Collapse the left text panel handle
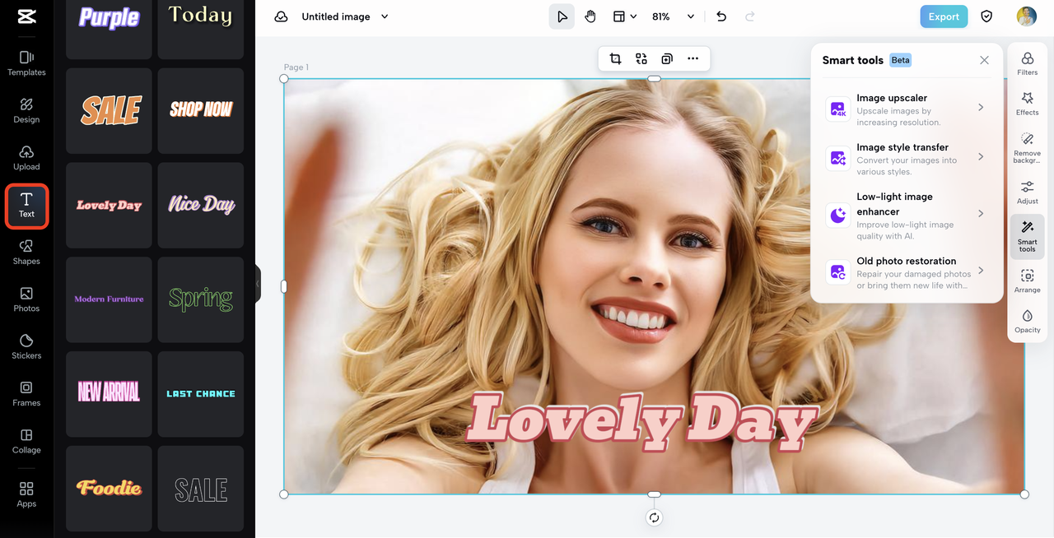Viewport: 1054px width, 538px height. click(258, 284)
